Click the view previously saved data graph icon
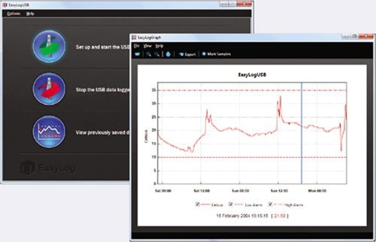376x242 pixels. [x=49, y=132]
